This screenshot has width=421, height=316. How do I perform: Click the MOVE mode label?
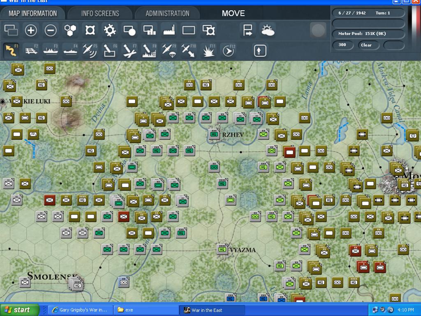click(234, 14)
